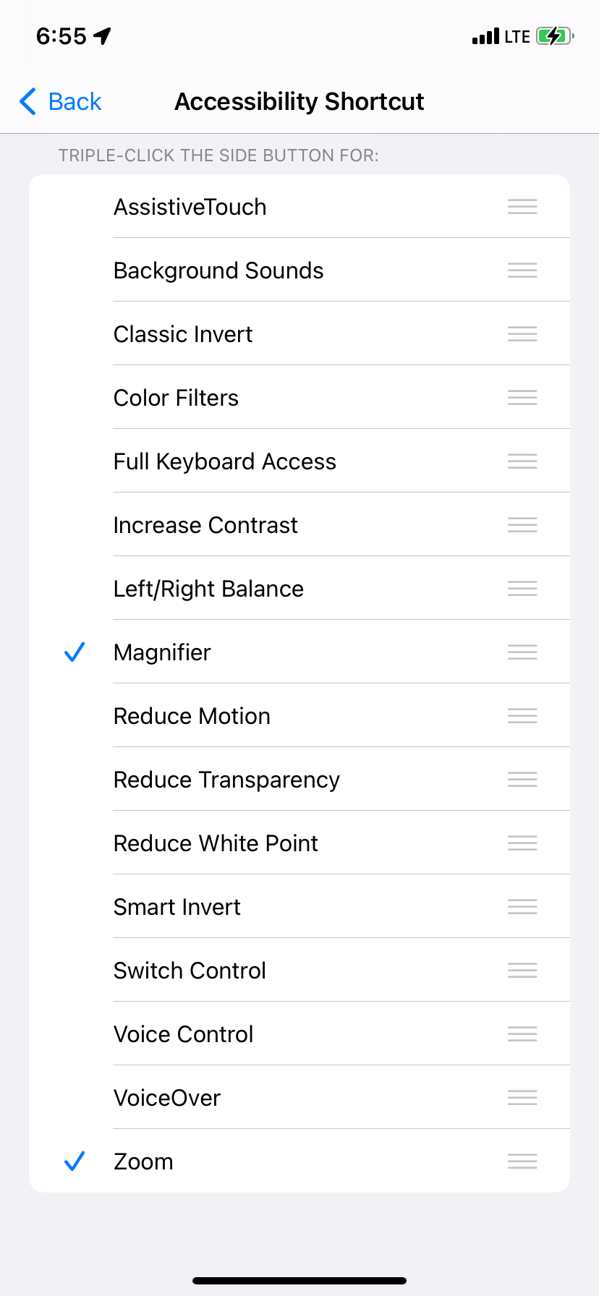Image resolution: width=599 pixels, height=1296 pixels.
Task: Tap the location arrow icon in status bar
Action: pos(101,35)
